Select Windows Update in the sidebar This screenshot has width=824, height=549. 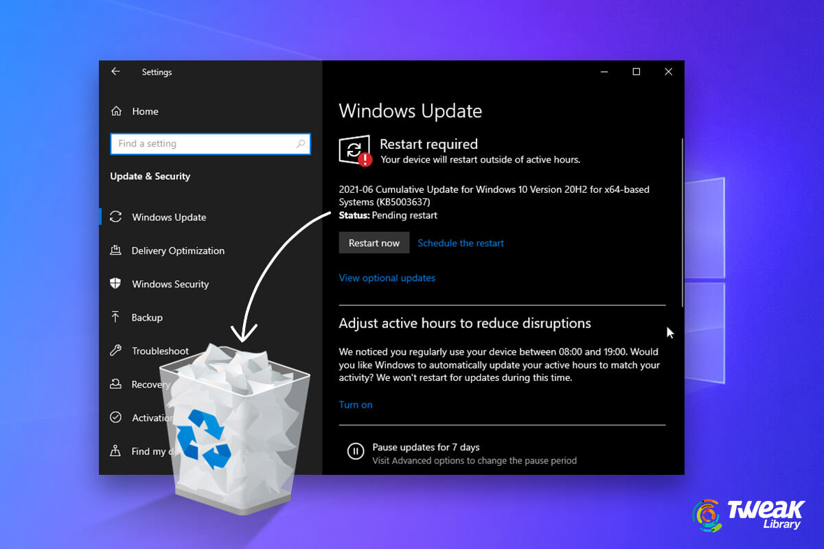pyautogui.click(x=168, y=217)
